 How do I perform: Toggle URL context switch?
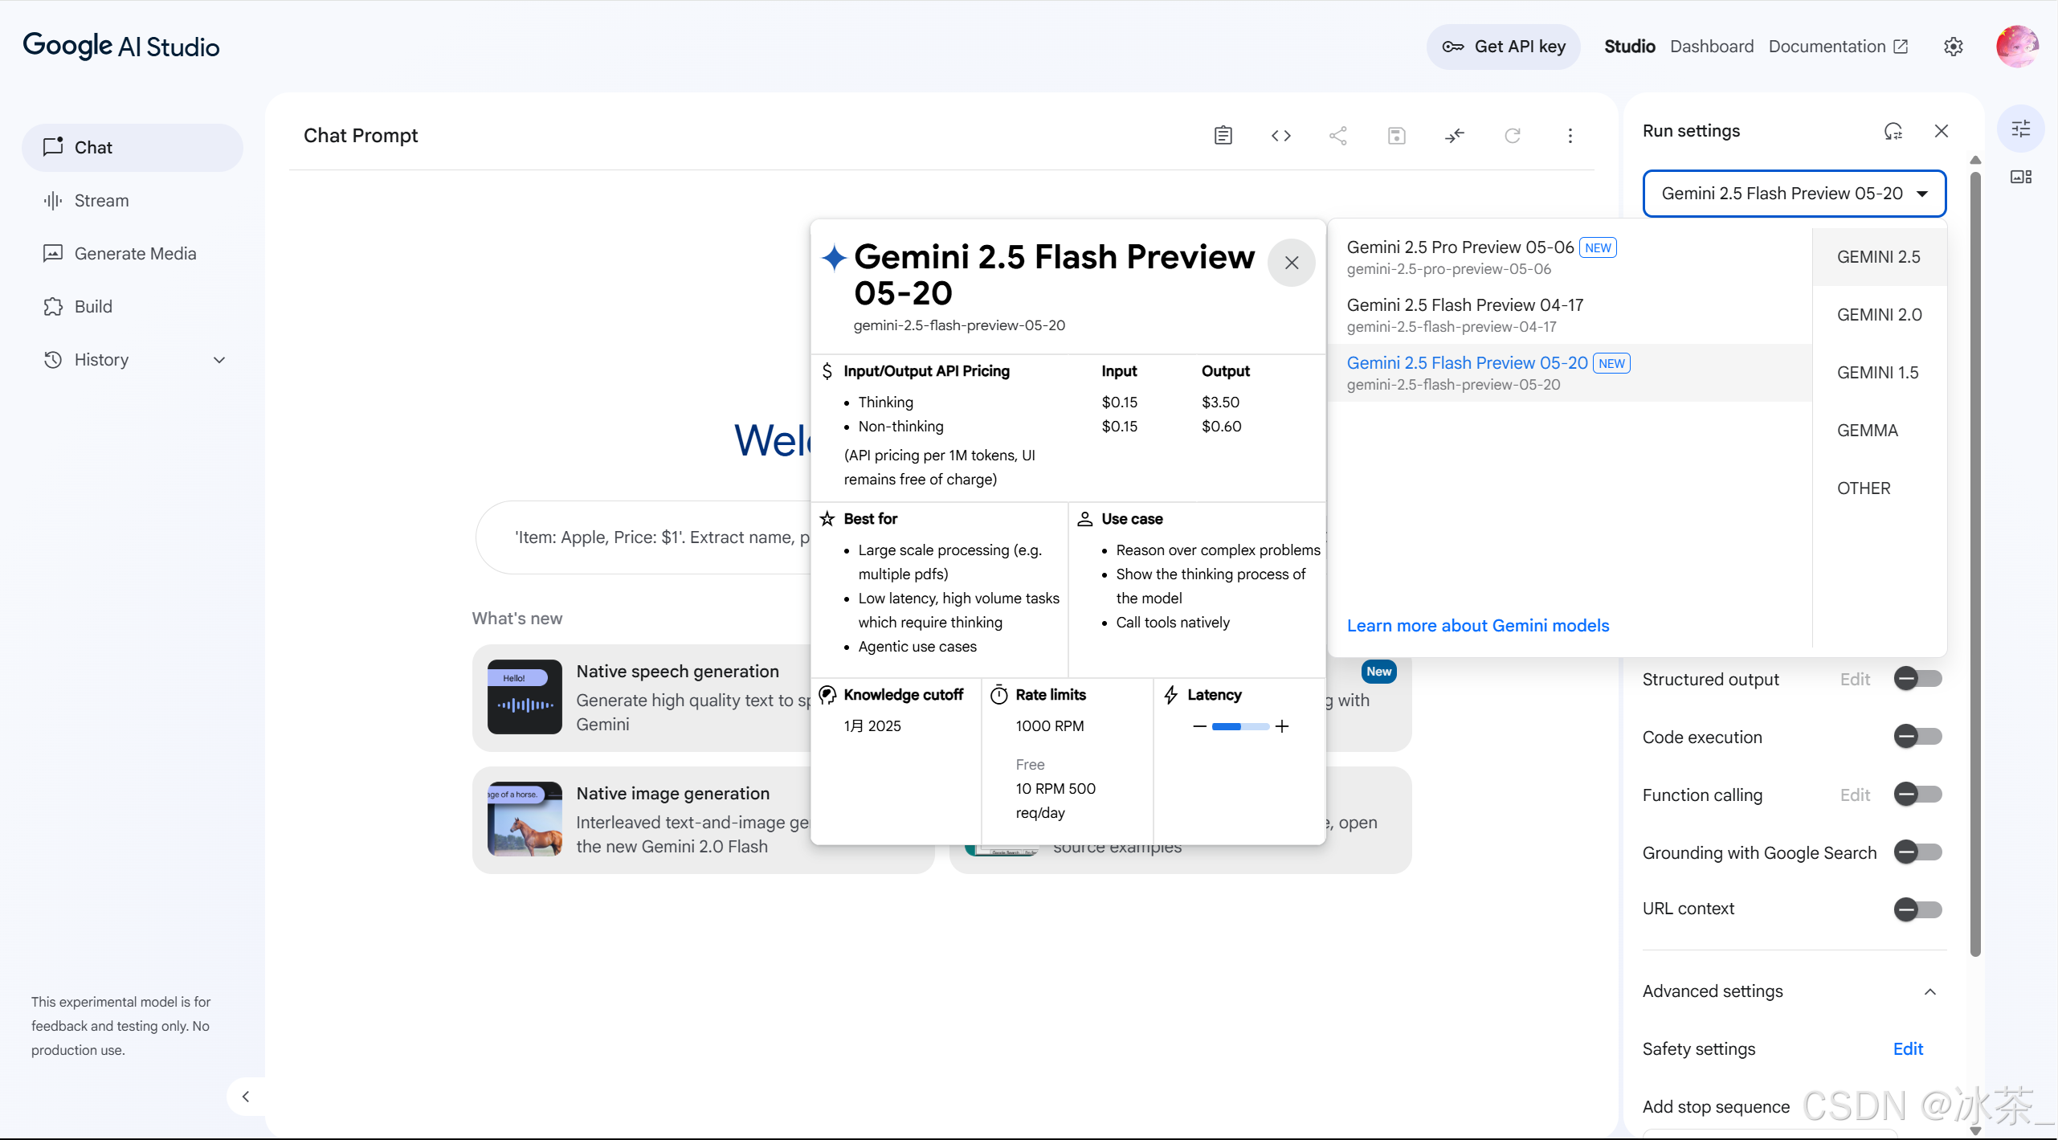(x=1917, y=909)
